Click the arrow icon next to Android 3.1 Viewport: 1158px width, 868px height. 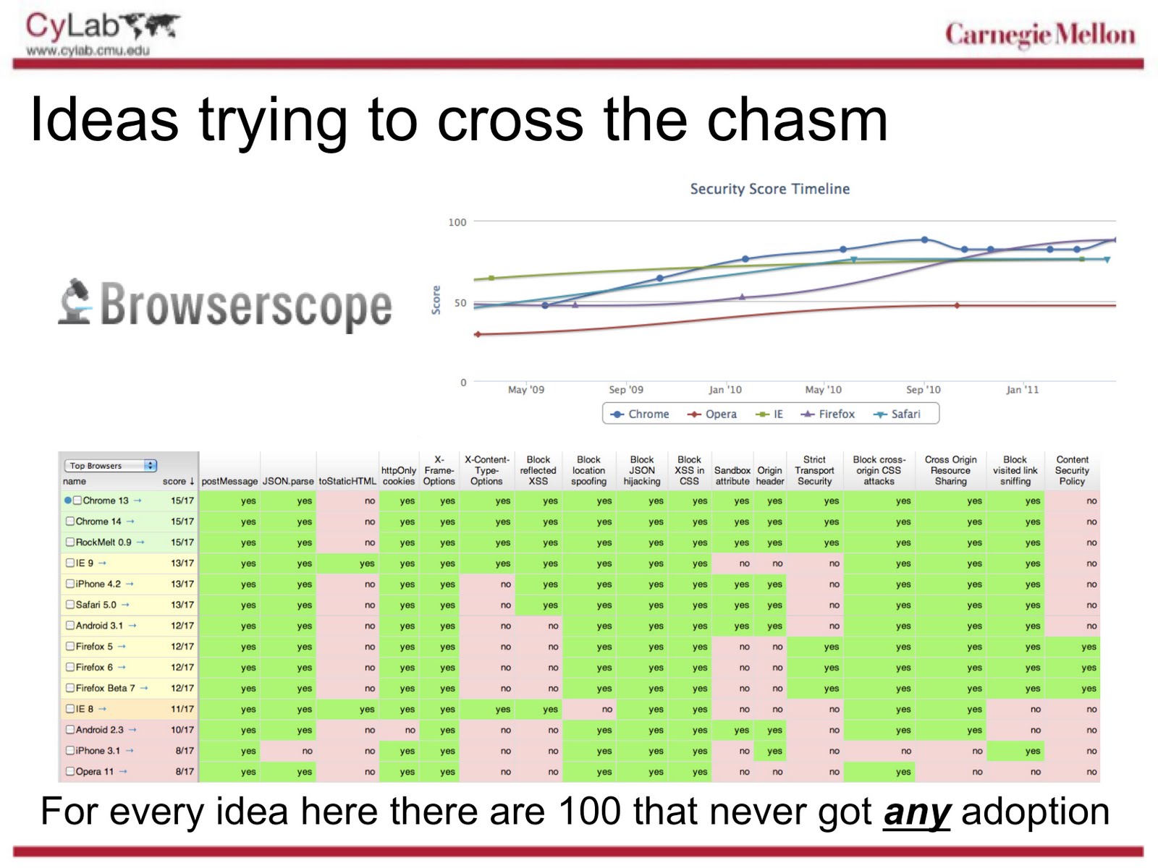pos(132,626)
